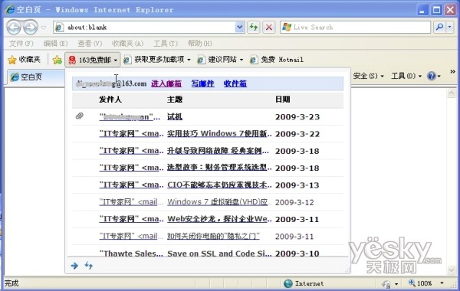Viewport: 460px width, 291px height.
Task: Click the 进入邮箱 link
Action: (x=166, y=83)
